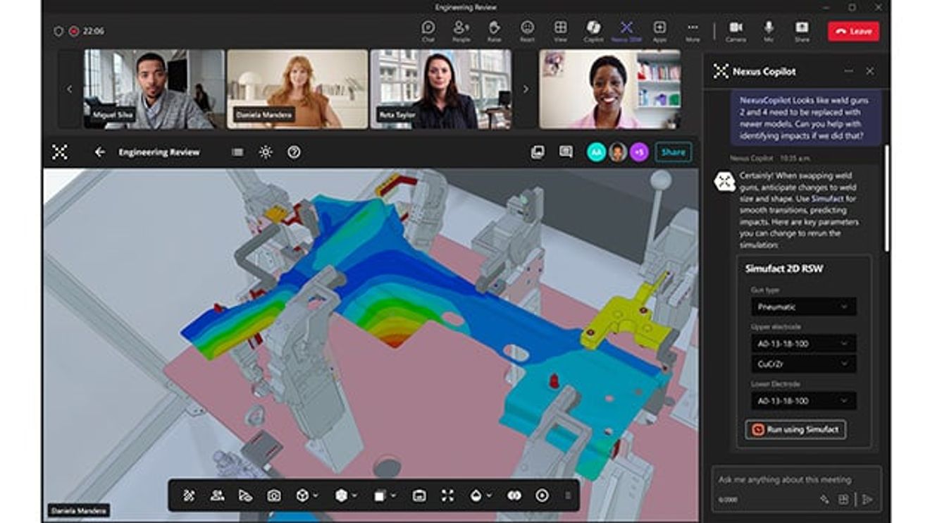This screenshot has height=523, width=930.
Task: Open help question mark icon
Action: coord(294,152)
